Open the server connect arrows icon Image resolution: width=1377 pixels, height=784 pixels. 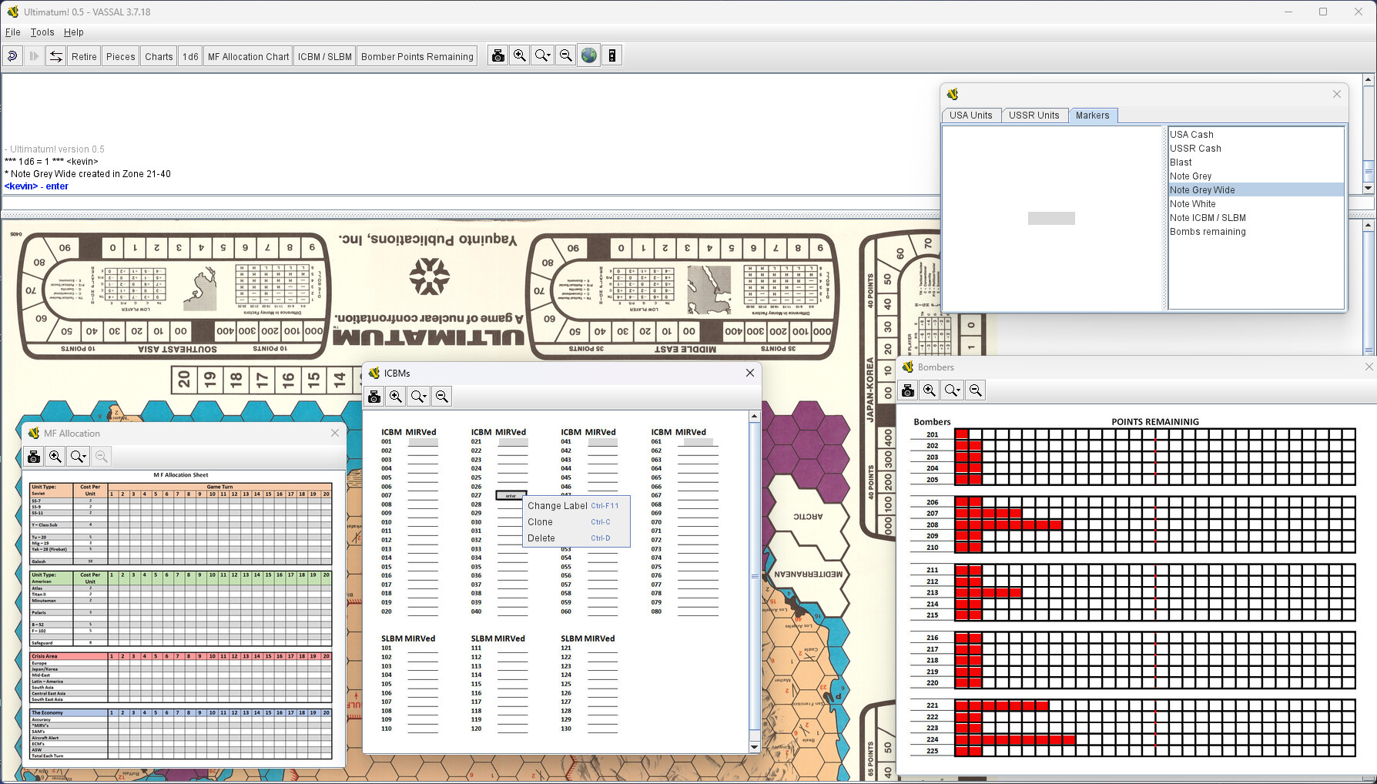coord(55,56)
